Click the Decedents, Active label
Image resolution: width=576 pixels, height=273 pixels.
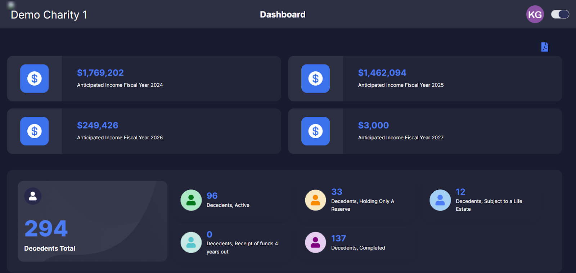228,205
